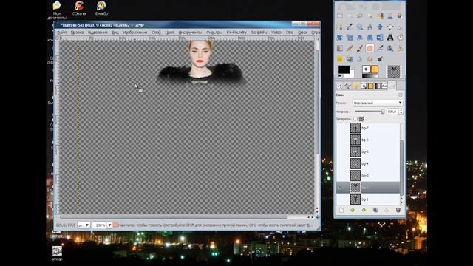The height and width of the screenshot is (266, 473).
Task: Select the Foreground Select tool
Action: pos(400,16)
